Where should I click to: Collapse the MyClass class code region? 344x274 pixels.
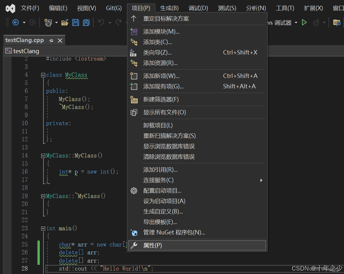pyautogui.click(x=43, y=75)
